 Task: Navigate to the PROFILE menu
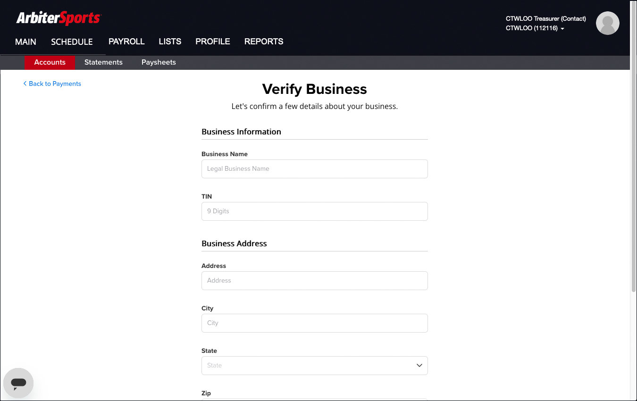coord(213,42)
